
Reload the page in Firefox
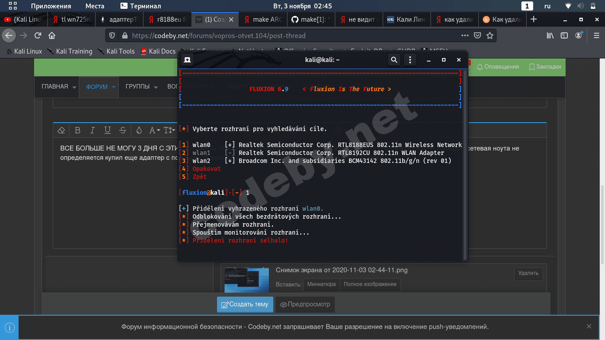38,35
